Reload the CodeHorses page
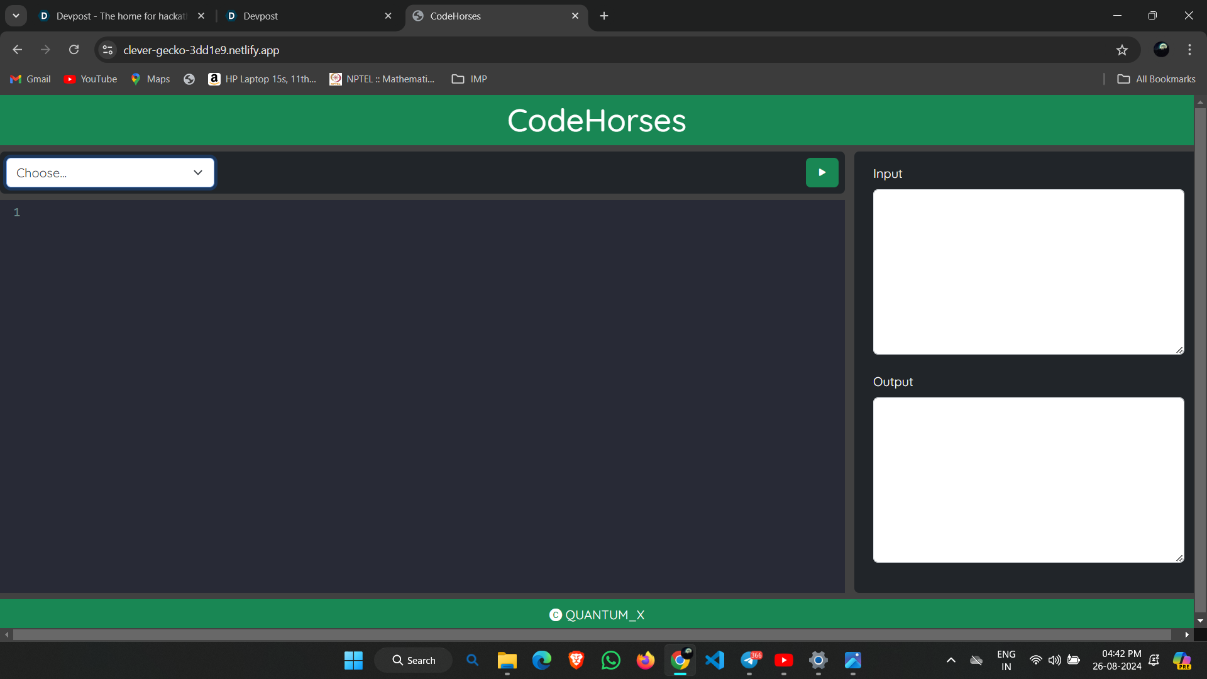1207x679 pixels. 74,50
